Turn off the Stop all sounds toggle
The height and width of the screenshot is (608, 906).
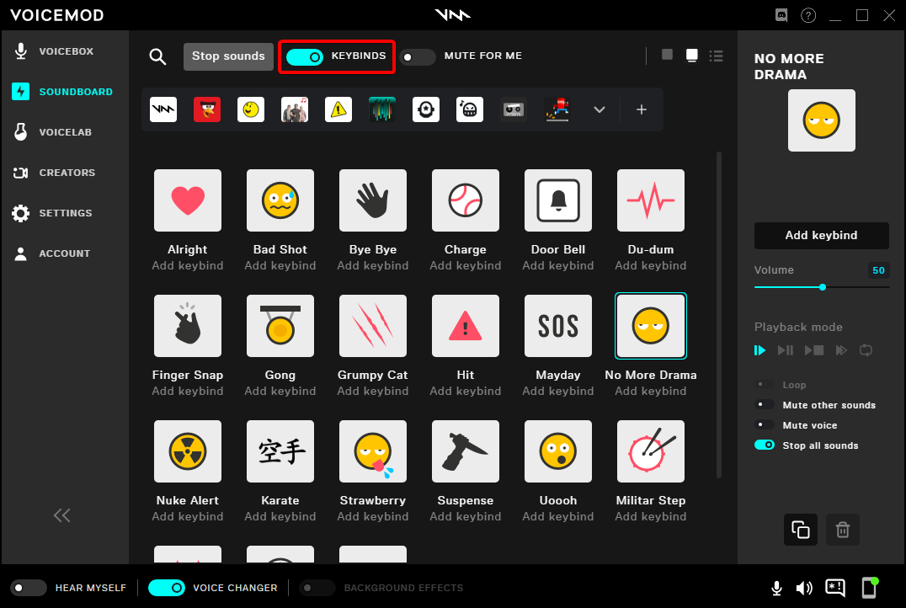point(765,445)
